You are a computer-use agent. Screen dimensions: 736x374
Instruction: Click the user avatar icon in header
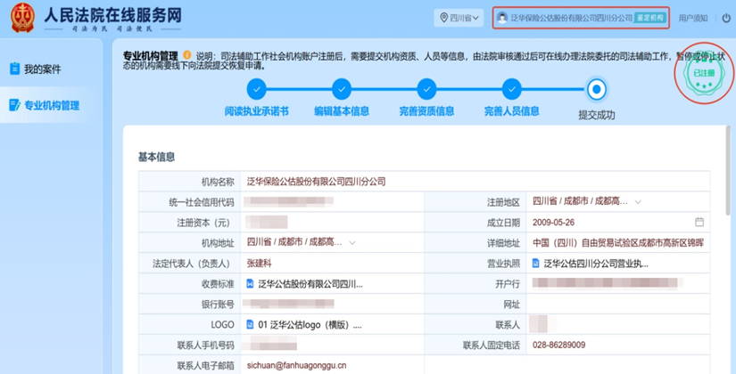click(x=502, y=18)
